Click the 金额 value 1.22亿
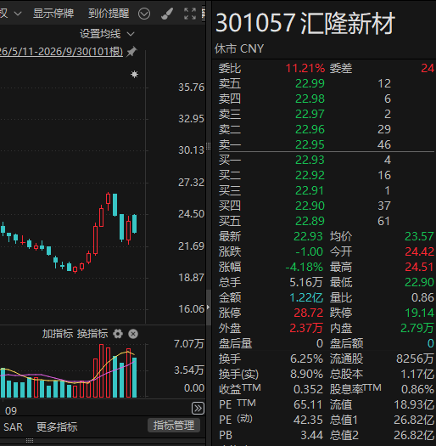 point(306,298)
